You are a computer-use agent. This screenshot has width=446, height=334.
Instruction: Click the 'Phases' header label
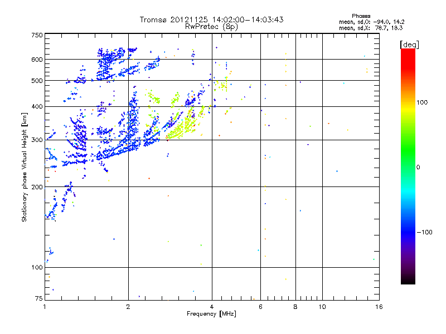[361, 16]
